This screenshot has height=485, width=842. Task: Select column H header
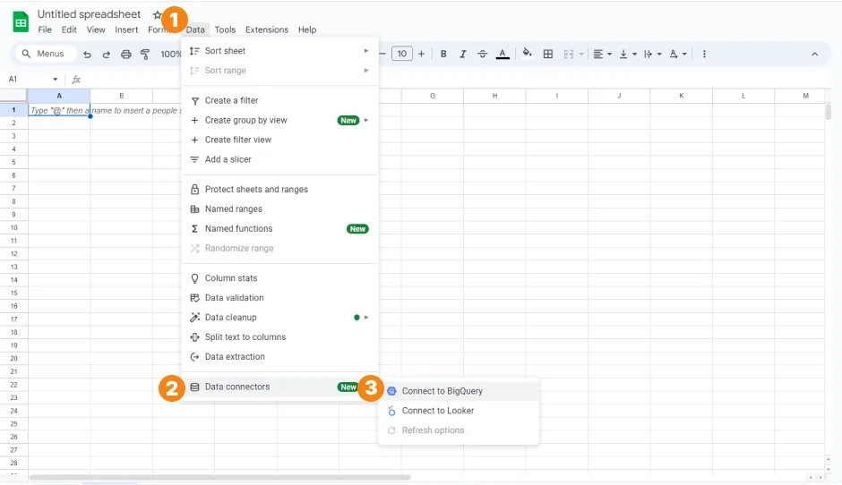click(x=494, y=96)
